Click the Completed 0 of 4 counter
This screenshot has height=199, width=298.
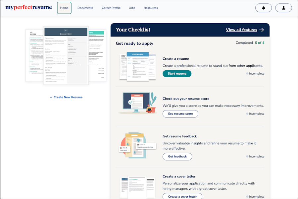(250, 43)
